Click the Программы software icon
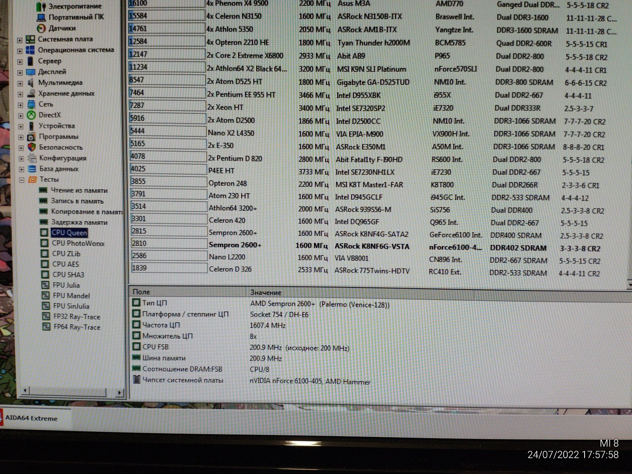This screenshot has width=632, height=474. click(32, 137)
